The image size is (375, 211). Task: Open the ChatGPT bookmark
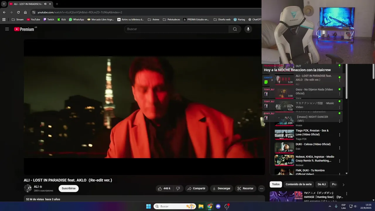click(255, 20)
